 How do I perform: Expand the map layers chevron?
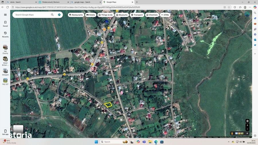(247, 133)
